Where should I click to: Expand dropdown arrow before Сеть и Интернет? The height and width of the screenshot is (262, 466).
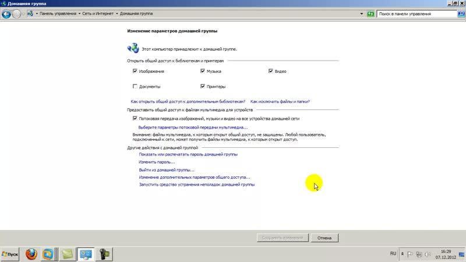80,13
